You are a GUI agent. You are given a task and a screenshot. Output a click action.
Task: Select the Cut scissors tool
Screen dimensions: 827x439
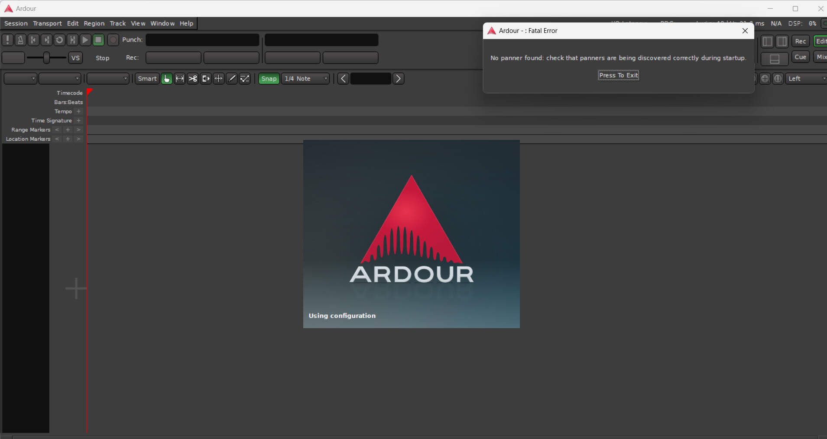[x=193, y=78]
